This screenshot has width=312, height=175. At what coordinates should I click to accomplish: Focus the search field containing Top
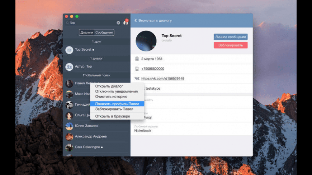point(93,23)
